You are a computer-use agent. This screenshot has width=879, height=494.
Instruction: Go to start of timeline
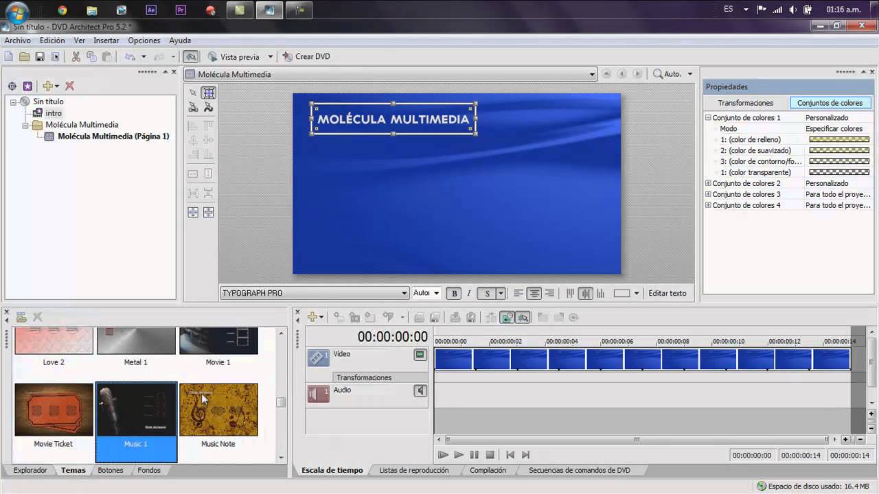(x=510, y=455)
